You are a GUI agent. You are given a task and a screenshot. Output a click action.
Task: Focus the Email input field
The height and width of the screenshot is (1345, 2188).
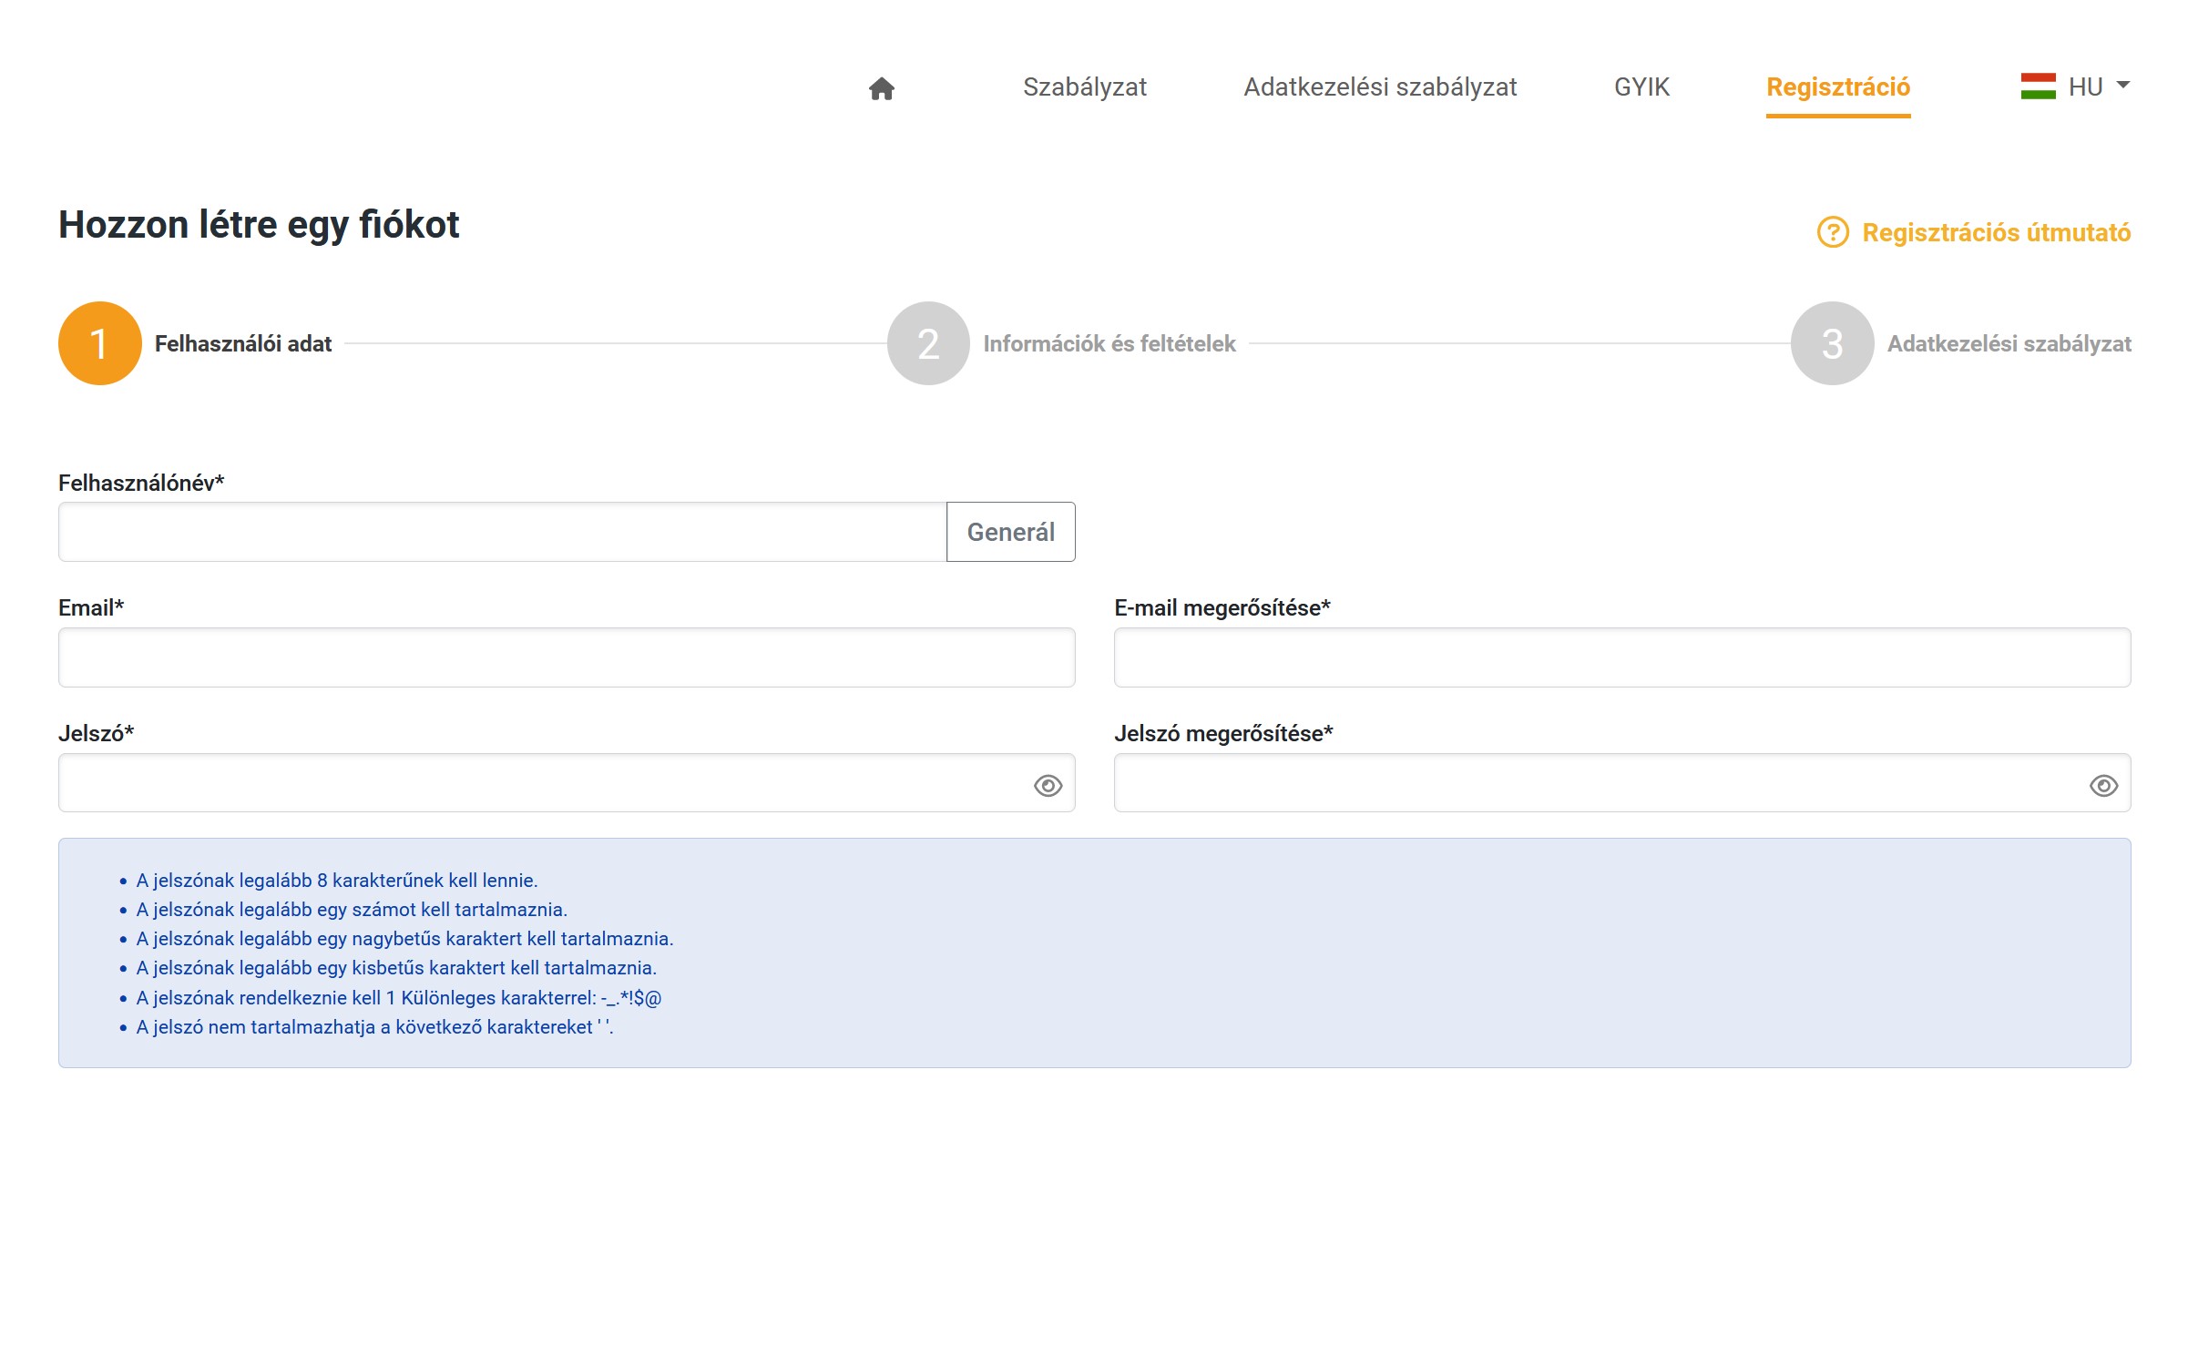coord(567,657)
